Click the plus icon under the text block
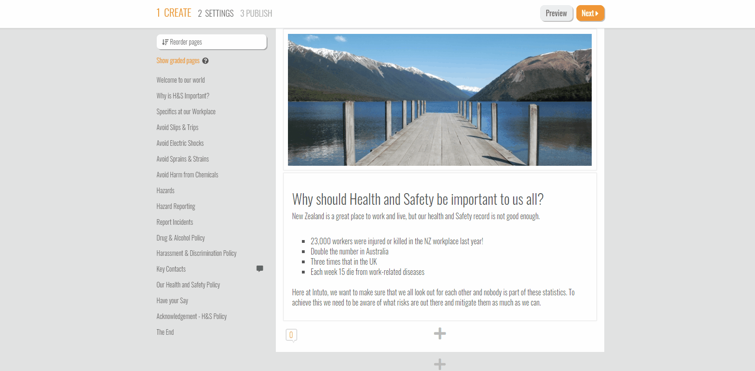 click(440, 333)
